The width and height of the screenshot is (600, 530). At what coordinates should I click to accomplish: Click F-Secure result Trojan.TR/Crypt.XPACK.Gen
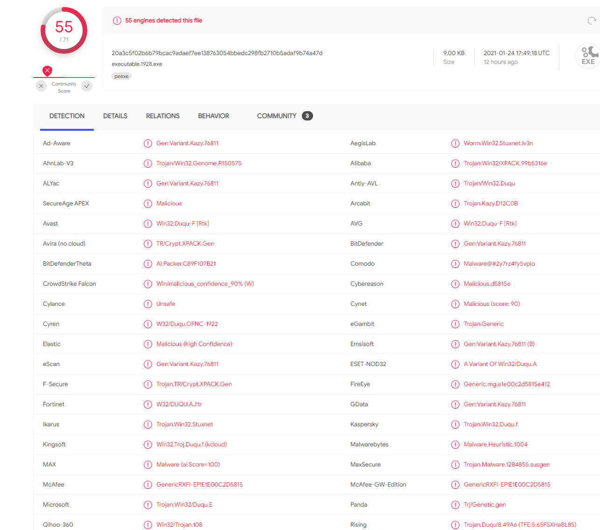(x=194, y=384)
